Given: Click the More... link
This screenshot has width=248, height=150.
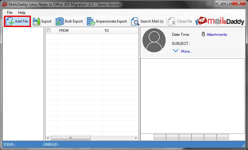Looking at the screenshot, I should tap(187, 51).
